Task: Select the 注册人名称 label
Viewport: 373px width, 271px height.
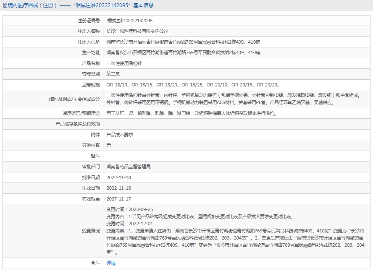Action: [89, 31]
